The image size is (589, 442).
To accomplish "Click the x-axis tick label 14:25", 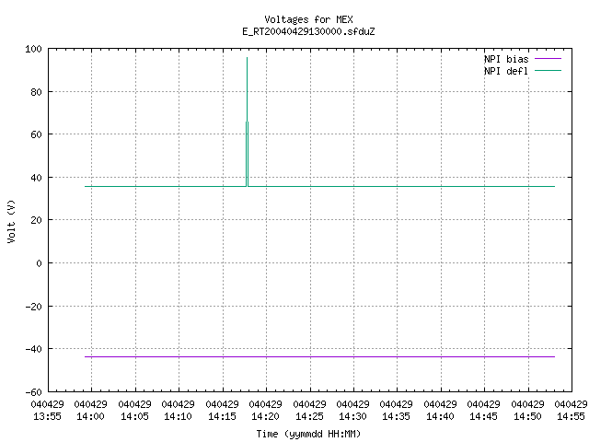I will point(309,416).
